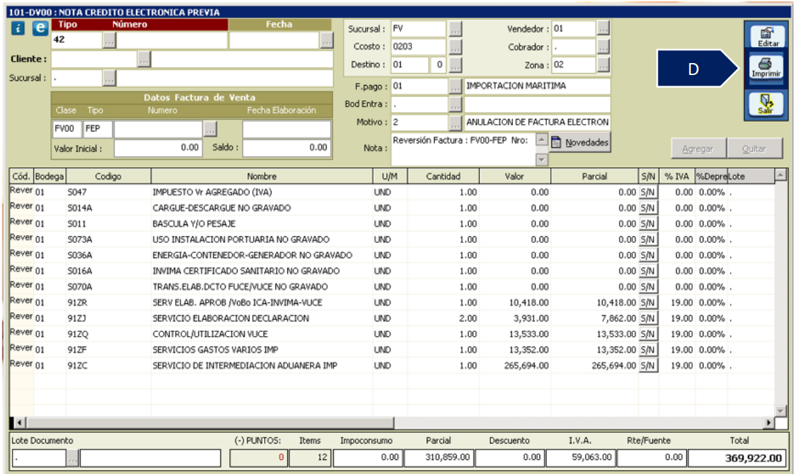
Task: Open lookup beside F.pago field
Action: (455, 86)
